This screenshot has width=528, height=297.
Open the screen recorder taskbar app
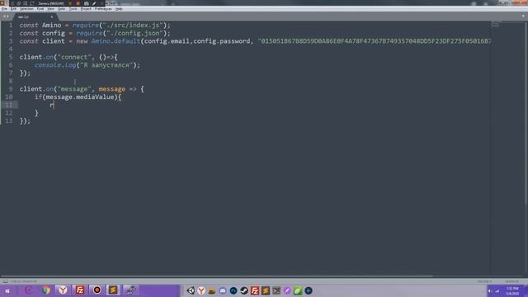coord(97,290)
